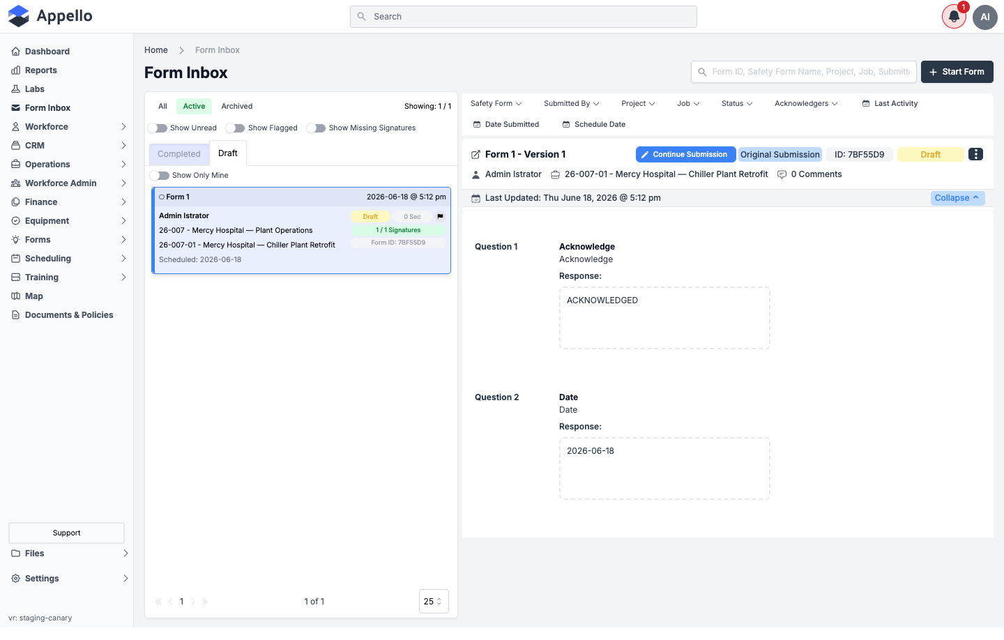This screenshot has height=640, width=1004.
Task: Click the Equipment icon in sidebar
Action: tap(15, 221)
